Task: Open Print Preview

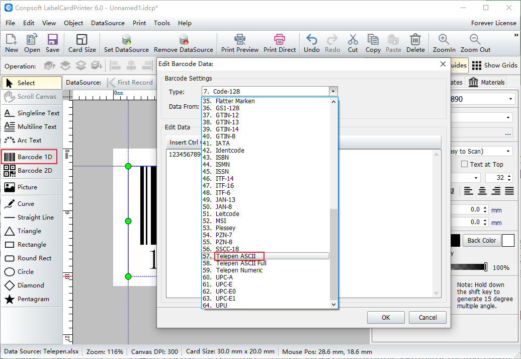Action: point(240,43)
